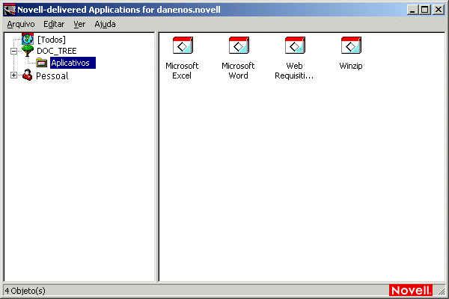Screen dimensions: 449x299
Task: Click the Aplicativos folder icon
Action: pos(41,63)
